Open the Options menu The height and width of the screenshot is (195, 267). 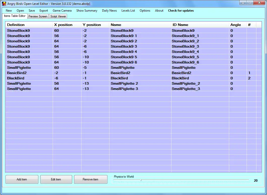145,11
